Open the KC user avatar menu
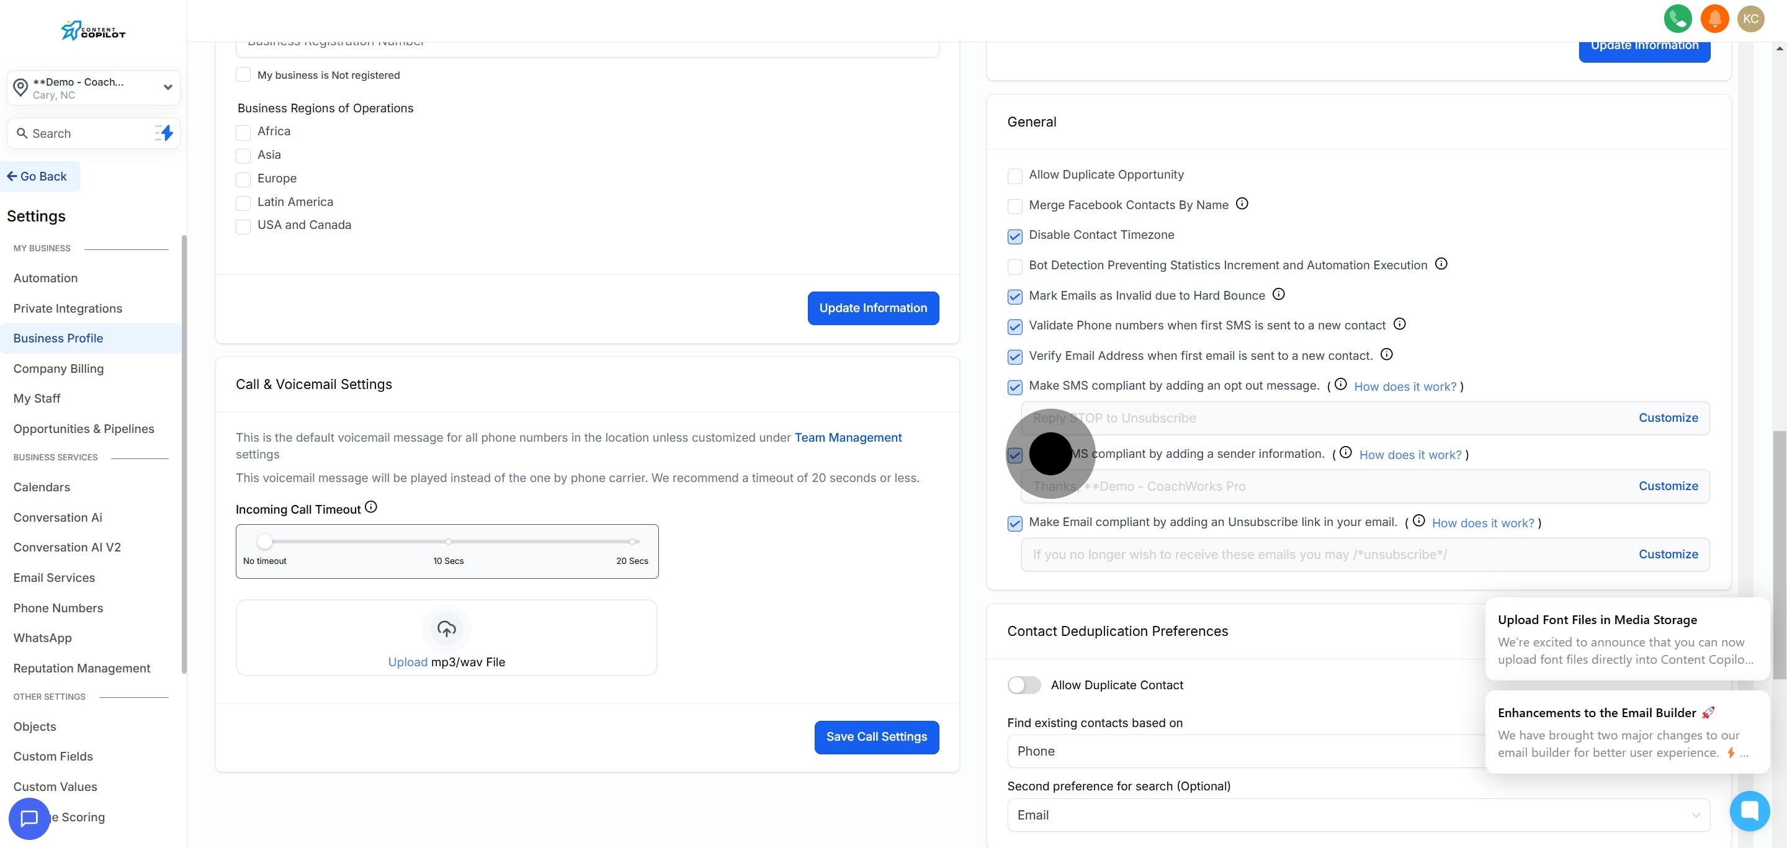The height and width of the screenshot is (848, 1787). click(x=1750, y=19)
